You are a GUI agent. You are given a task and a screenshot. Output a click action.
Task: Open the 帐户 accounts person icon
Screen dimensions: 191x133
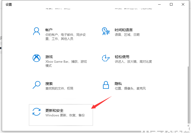[x=37, y=31]
